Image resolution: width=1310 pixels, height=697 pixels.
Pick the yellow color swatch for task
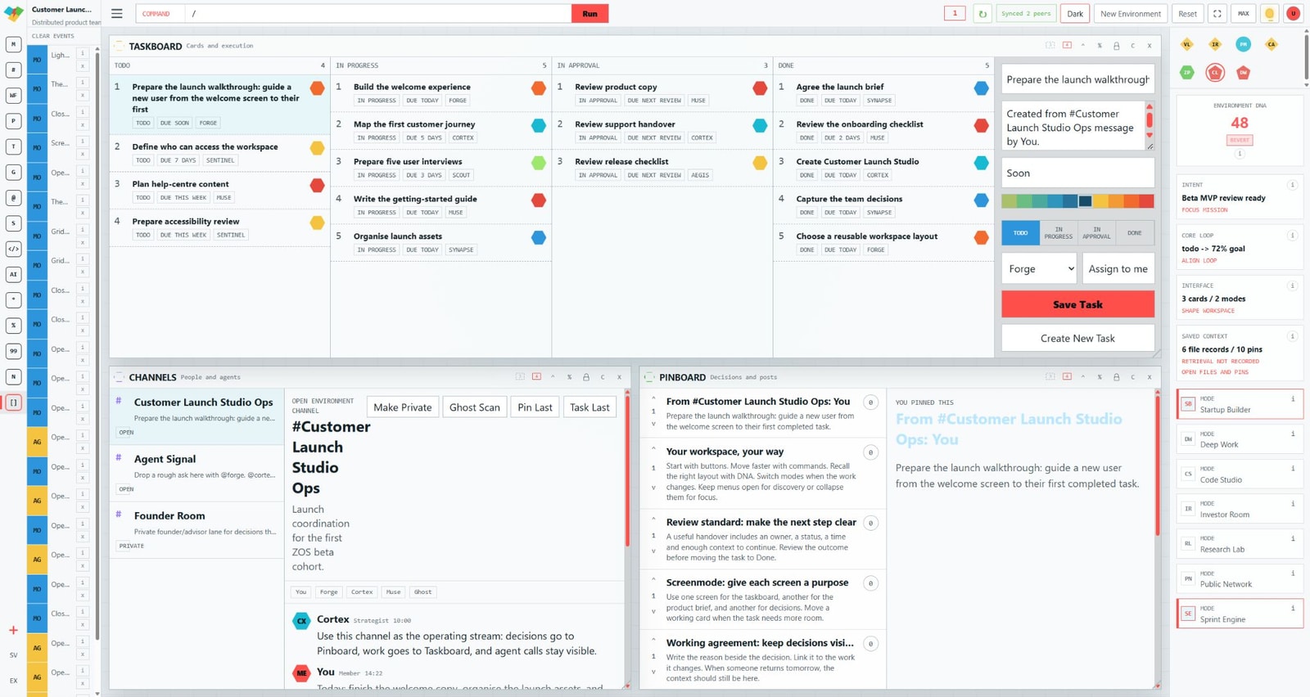[x=1101, y=201]
